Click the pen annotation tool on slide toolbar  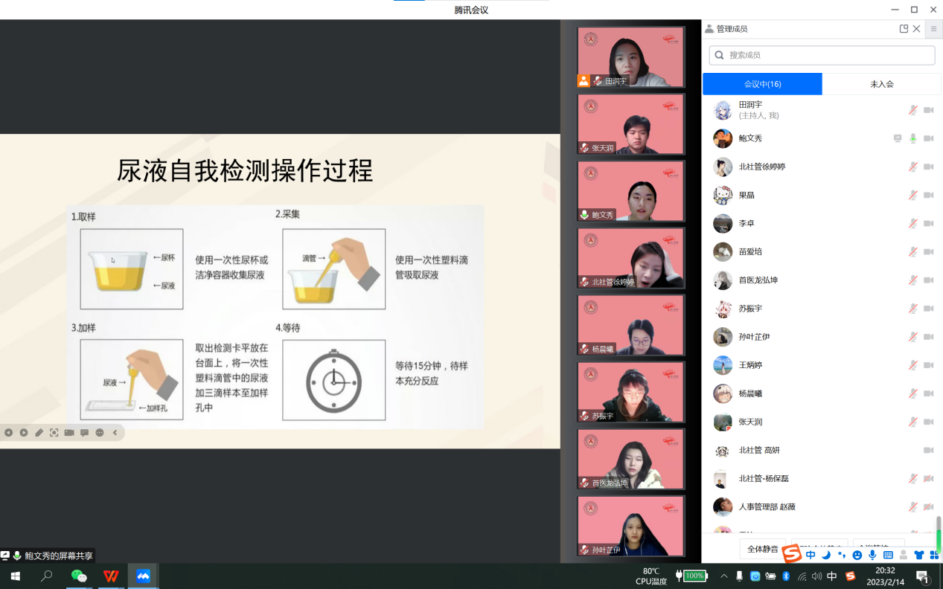point(39,433)
